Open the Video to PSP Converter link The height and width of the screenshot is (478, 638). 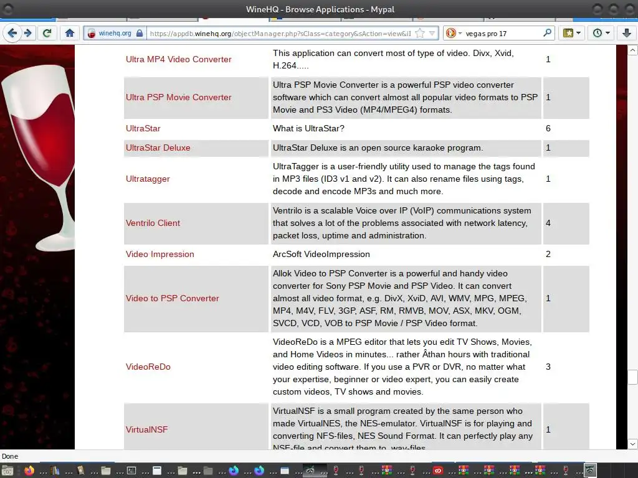172,298
